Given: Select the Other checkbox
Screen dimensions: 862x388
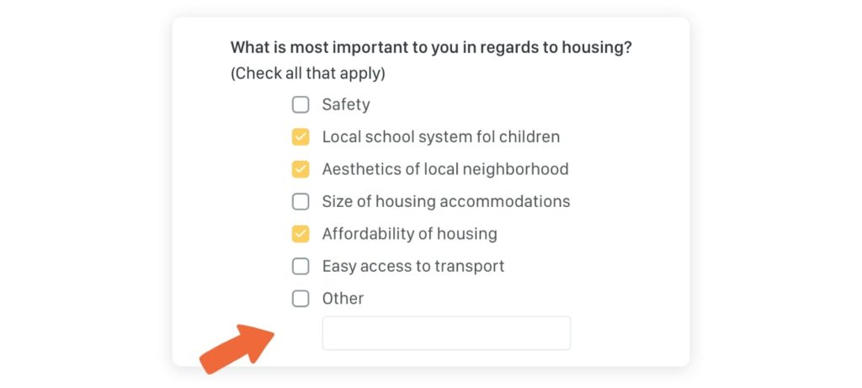Looking at the screenshot, I should pyautogui.click(x=301, y=299).
